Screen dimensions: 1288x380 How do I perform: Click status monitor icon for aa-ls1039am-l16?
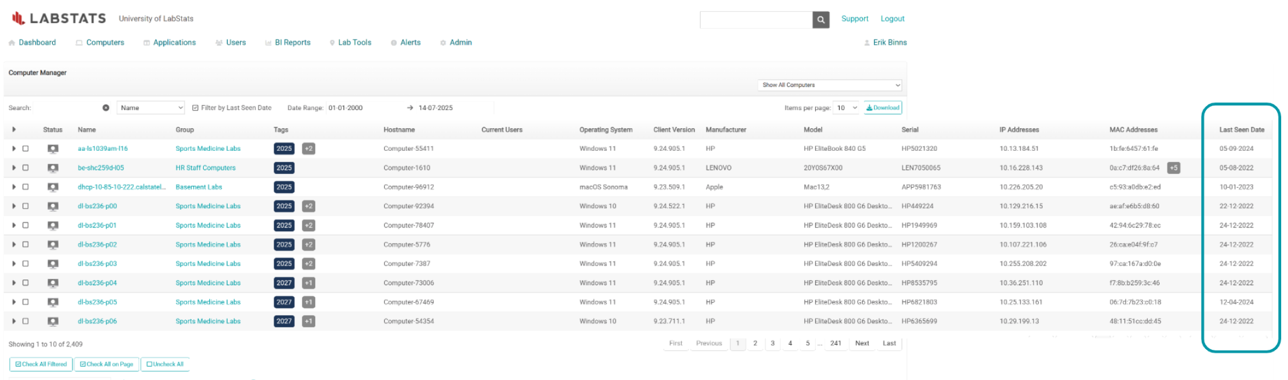pyautogui.click(x=53, y=149)
